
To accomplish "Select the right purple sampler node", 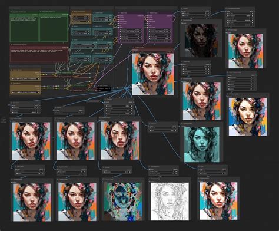I will [160, 27].
